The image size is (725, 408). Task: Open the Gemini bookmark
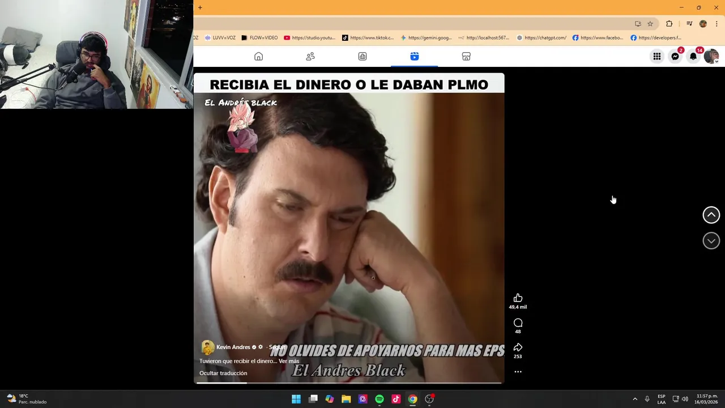click(x=426, y=38)
